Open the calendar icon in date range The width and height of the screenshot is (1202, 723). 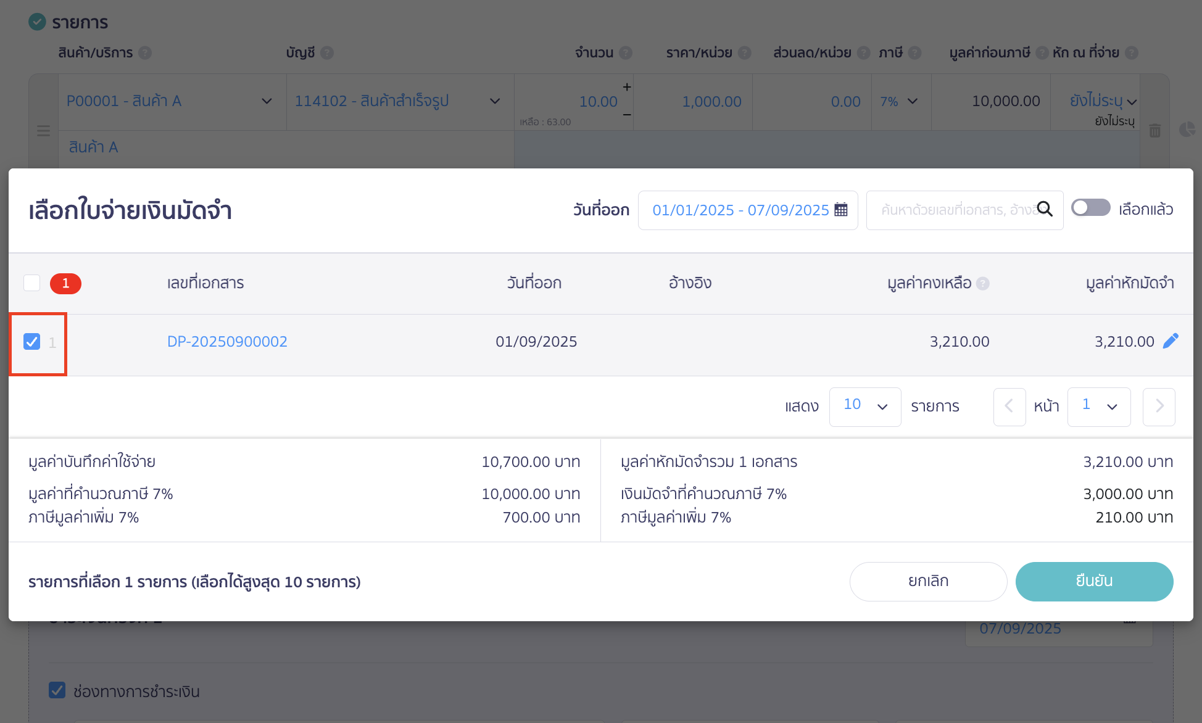[x=840, y=210]
